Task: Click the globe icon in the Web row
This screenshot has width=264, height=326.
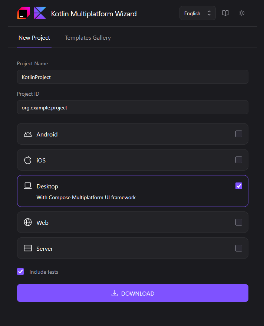Action: [x=27, y=222]
